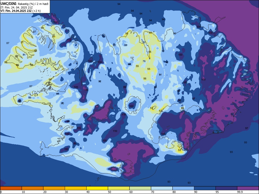Click the '81' value in the Westfjords
Viewport: 259px width, 194px height.
point(24,55)
